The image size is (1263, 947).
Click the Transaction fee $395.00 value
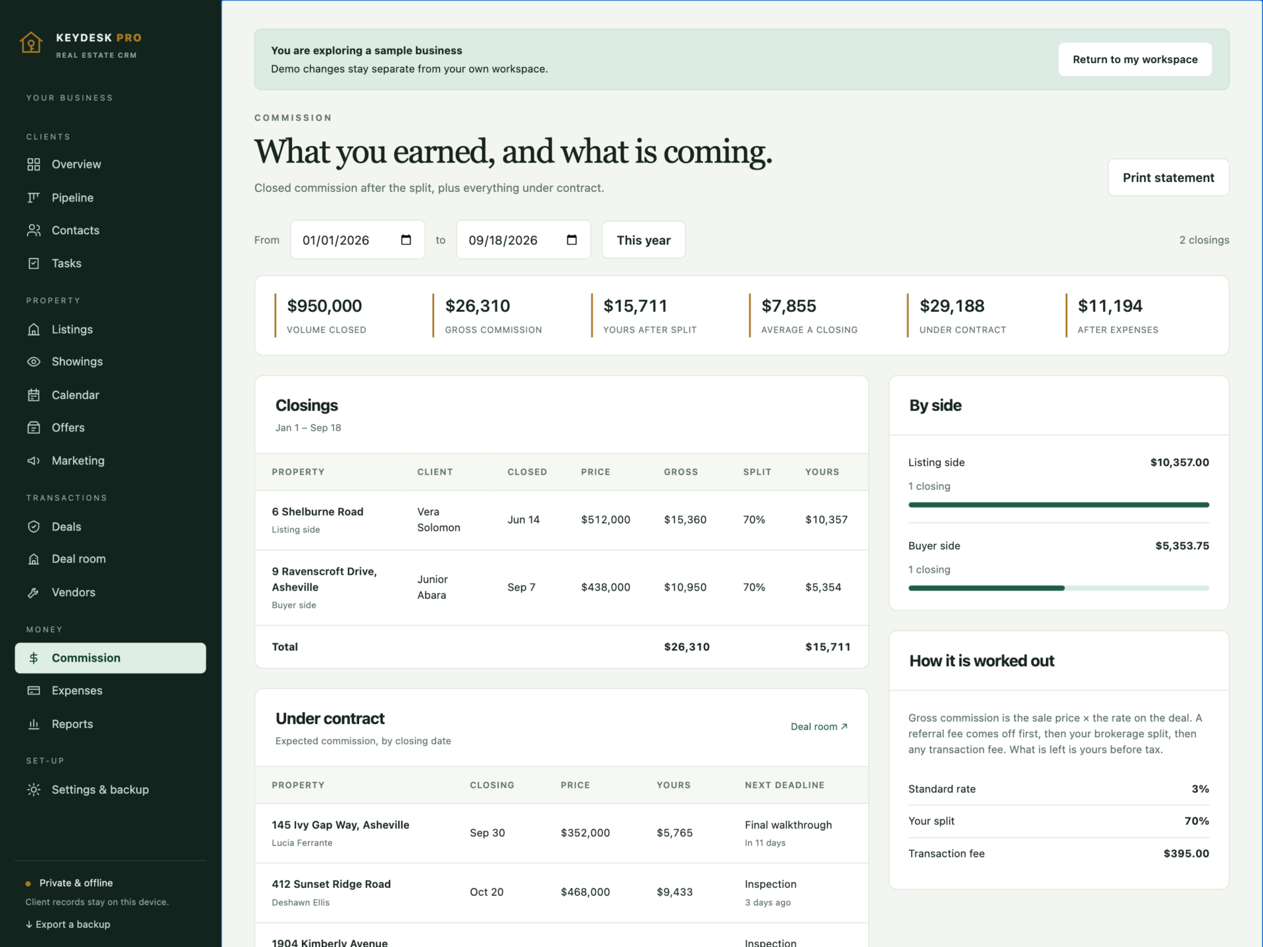1186,854
